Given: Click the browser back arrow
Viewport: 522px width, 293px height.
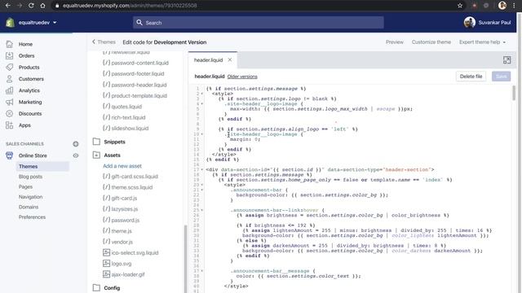Looking at the screenshot, I should [x=8, y=6].
